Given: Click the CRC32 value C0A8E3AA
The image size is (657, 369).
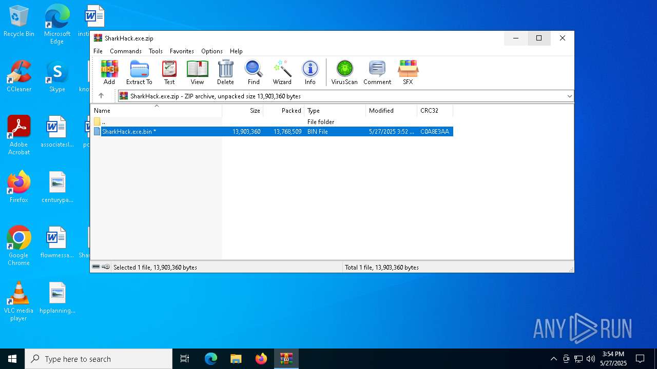Looking at the screenshot, I should [x=435, y=132].
